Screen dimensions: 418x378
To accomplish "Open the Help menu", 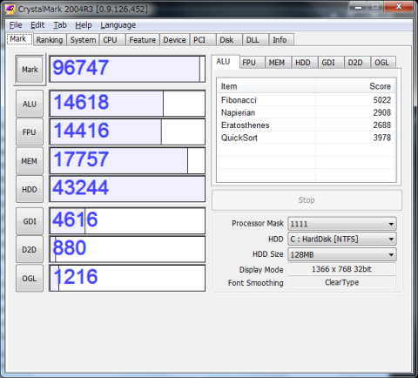I will click(84, 25).
